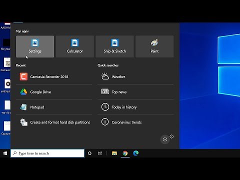
Task: Select the Weather quick search icon
Action: click(x=105, y=76)
